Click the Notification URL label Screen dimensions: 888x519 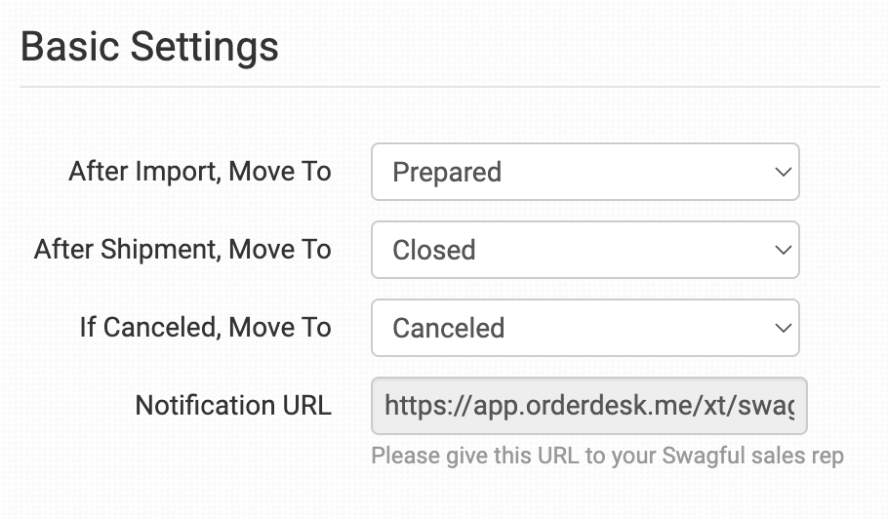[x=233, y=406]
